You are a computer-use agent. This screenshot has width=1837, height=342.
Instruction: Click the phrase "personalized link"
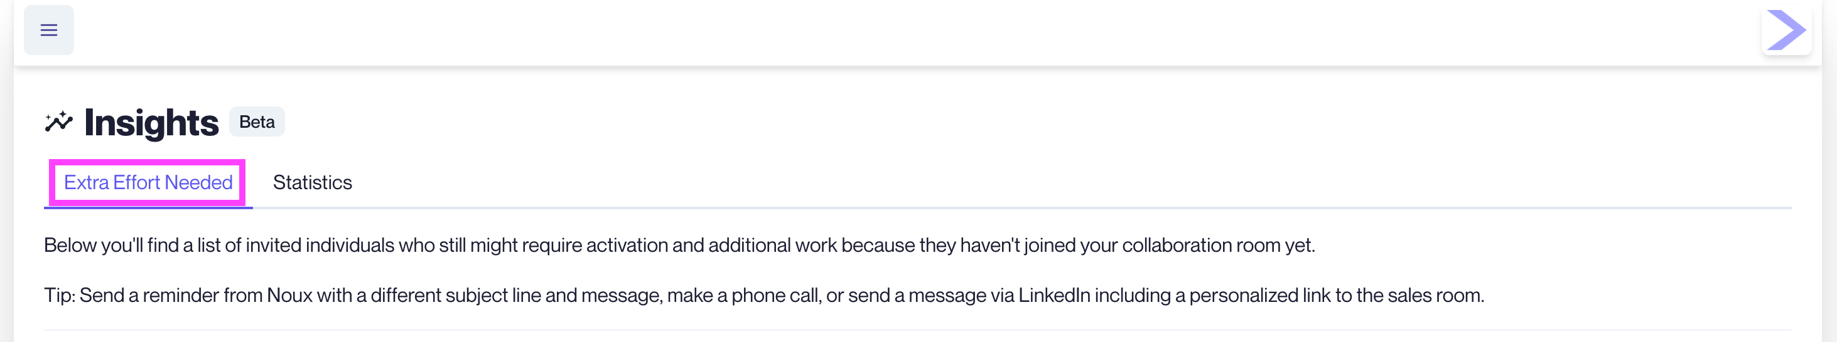tap(1244, 296)
